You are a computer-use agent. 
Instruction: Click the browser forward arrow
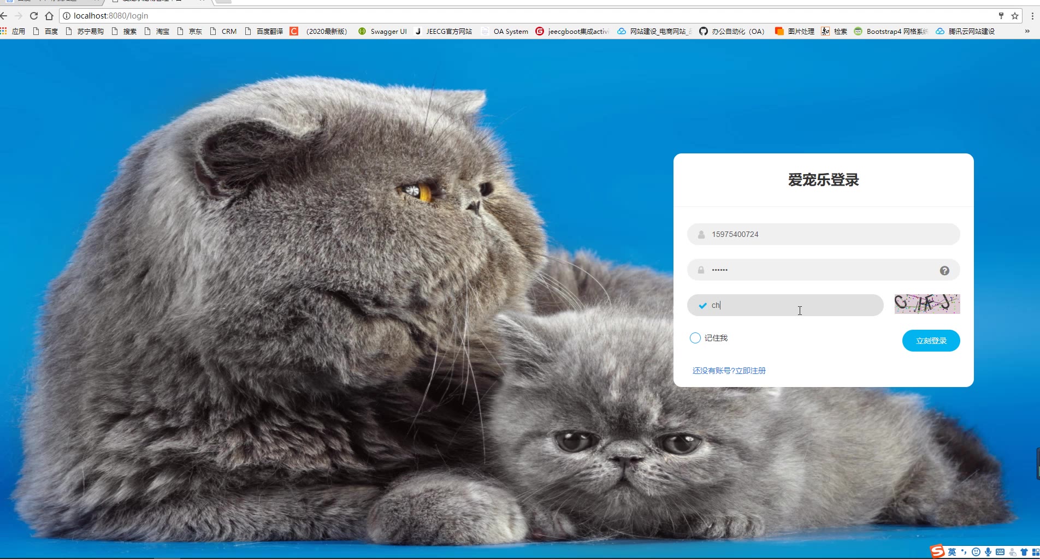tap(19, 16)
